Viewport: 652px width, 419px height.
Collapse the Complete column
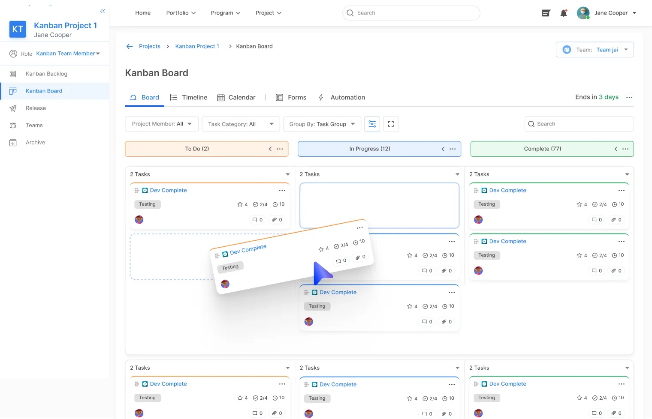[x=616, y=149]
